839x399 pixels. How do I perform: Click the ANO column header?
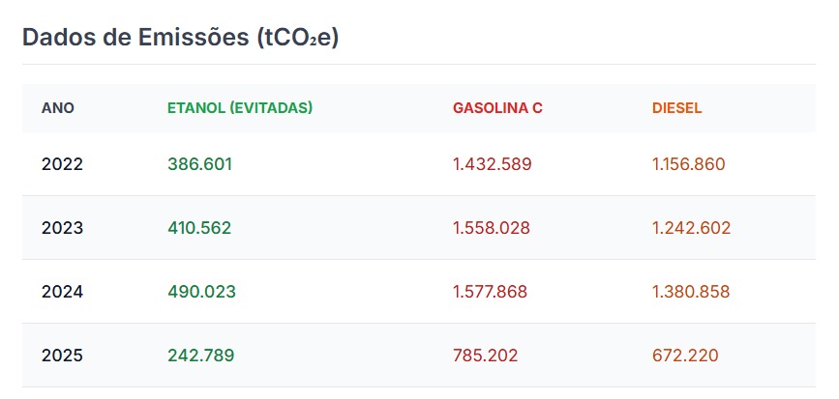point(58,108)
